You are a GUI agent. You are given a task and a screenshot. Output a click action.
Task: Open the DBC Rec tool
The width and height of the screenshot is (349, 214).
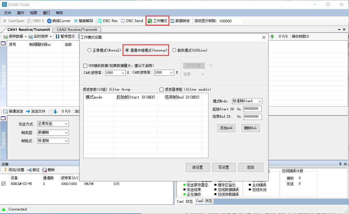click(107, 21)
